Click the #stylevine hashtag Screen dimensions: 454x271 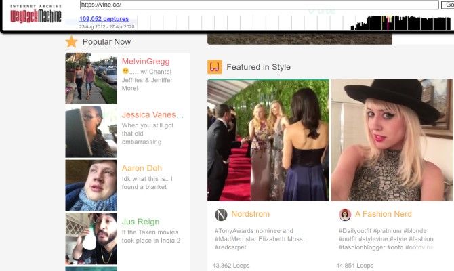click(x=373, y=239)
